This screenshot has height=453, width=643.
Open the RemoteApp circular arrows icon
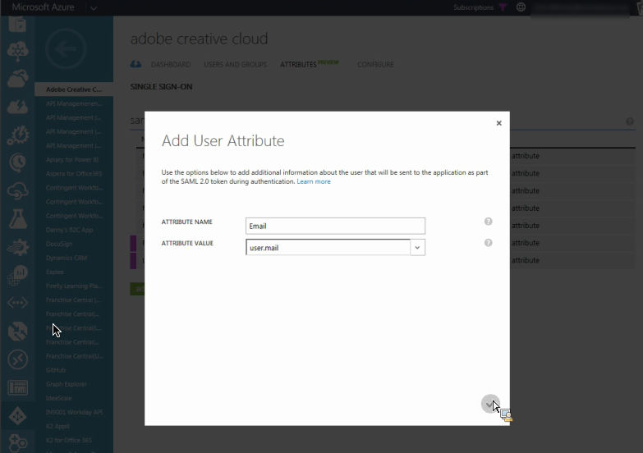[17, 359]
